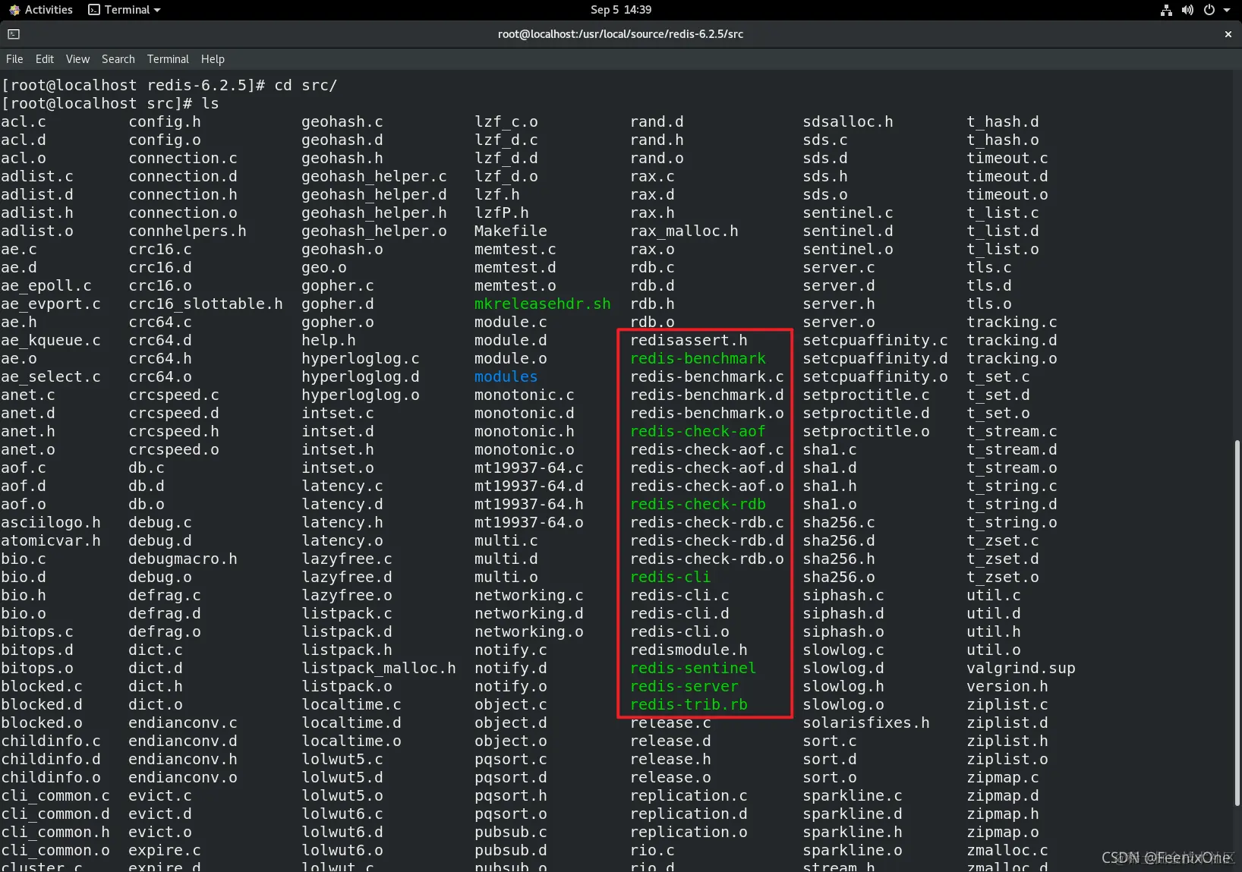Click the lzfP.h file name
This screenshot has width=1242, height=872.
coord(501,212)
